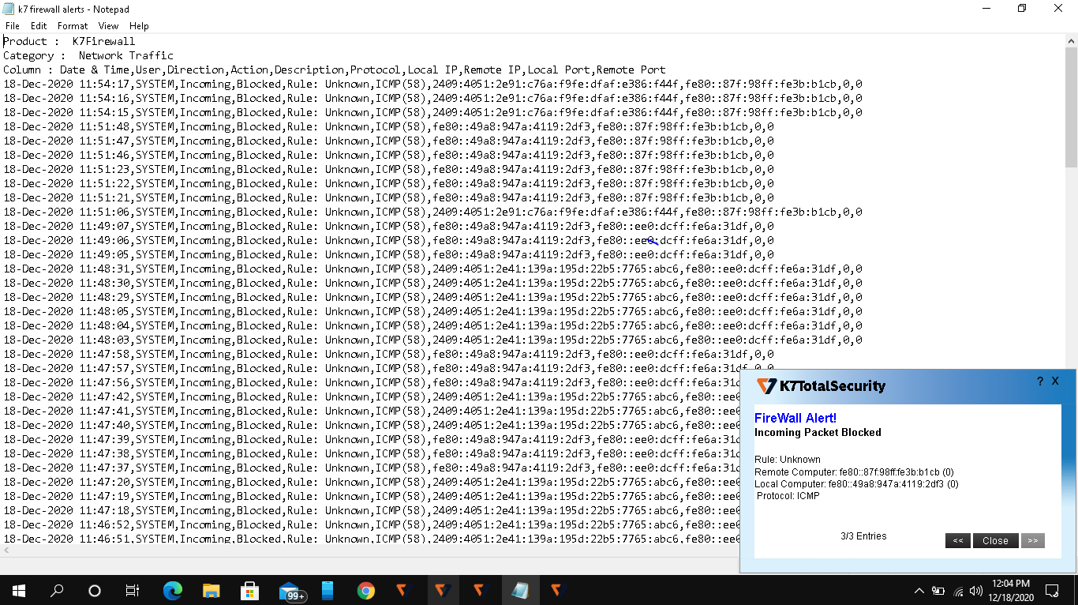Open taskbar Search magnifier
The height and width of the screenshot is (605, 1078).
(x=57, y=590)
